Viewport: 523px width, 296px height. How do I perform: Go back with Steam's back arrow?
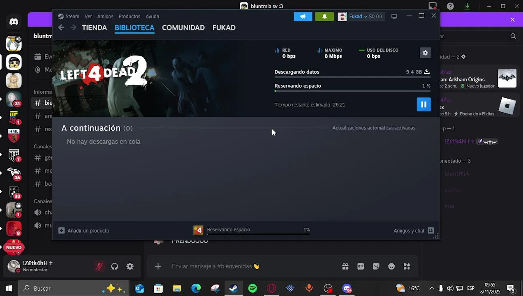coord(61,28)
